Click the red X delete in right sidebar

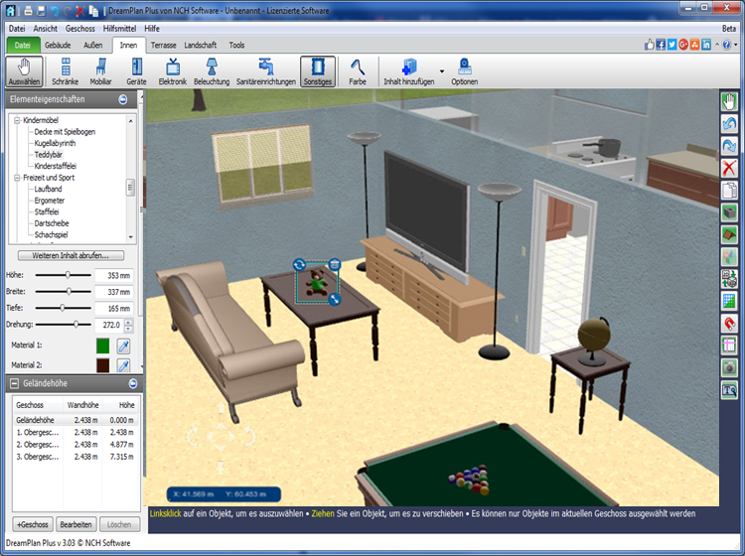(729, 168)
